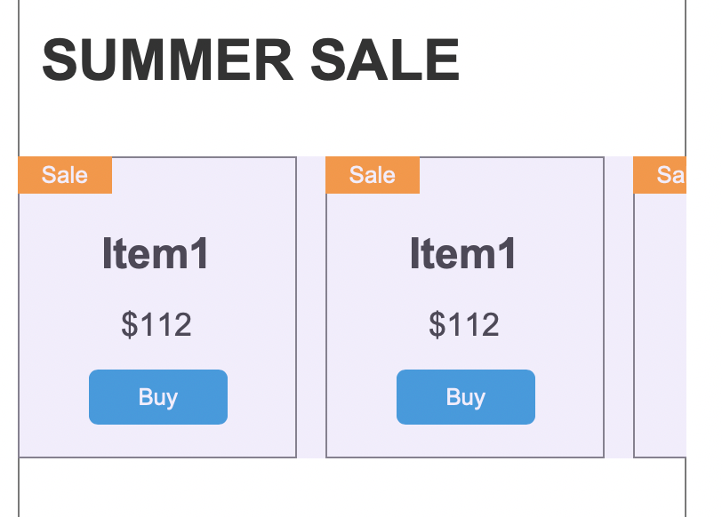
Task: Click empty area right of second card's Sale badge
Action: click(510, 176)
